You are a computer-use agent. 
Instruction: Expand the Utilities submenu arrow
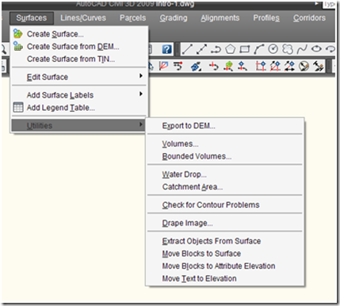141,124
